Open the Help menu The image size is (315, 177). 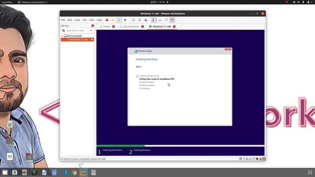[x=99, y=20]
